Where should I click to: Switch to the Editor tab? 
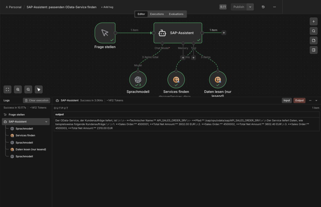tap(141, 14)
